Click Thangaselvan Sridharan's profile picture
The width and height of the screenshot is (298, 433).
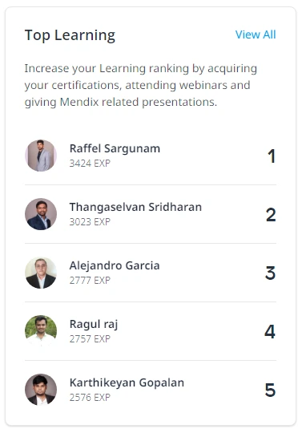[41, 214]
